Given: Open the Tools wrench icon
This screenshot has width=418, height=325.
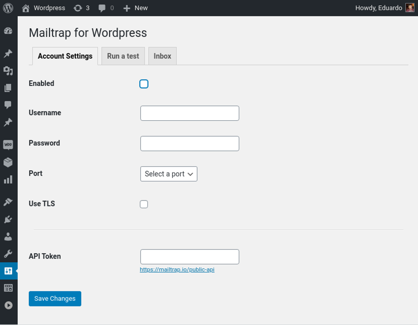Looking at the screenshot, I should click(x=8, y=254).
